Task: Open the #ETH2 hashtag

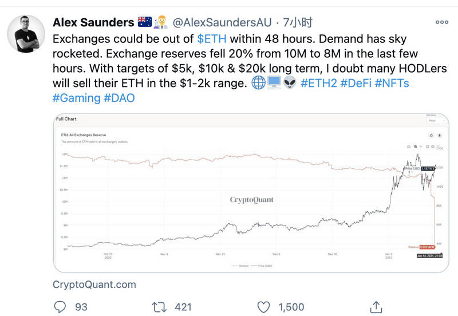Action: point(319,83)
